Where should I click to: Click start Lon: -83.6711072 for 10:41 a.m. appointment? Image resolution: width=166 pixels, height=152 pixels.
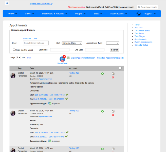57,95
